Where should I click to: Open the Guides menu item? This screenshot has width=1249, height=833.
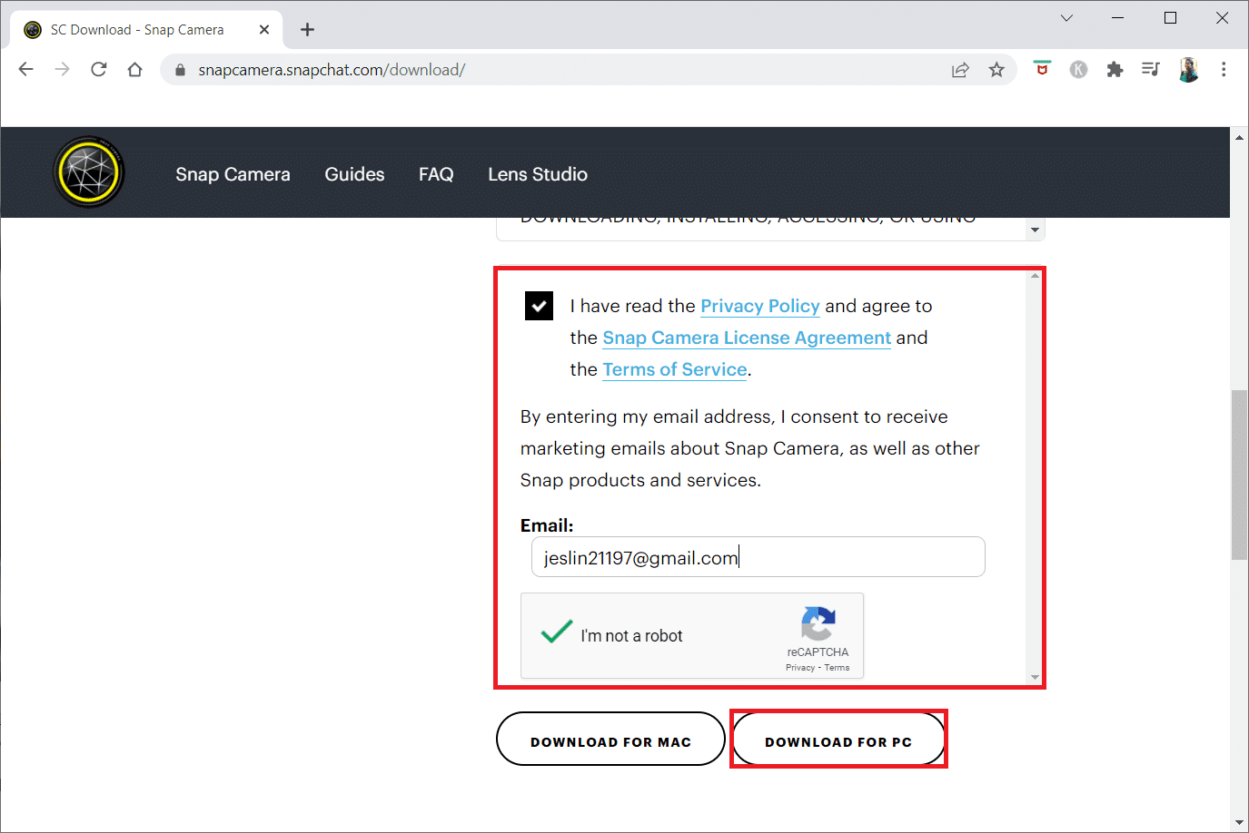(x=354, y=174)
